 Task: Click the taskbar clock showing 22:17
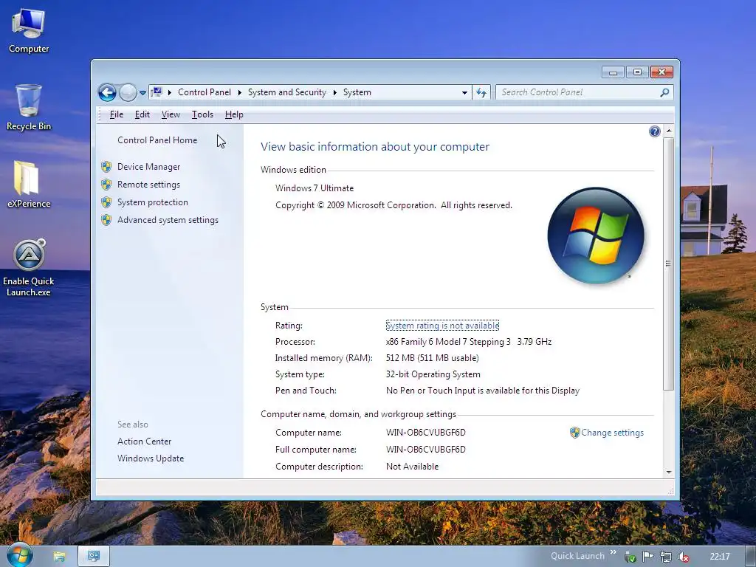click(720, 557)
